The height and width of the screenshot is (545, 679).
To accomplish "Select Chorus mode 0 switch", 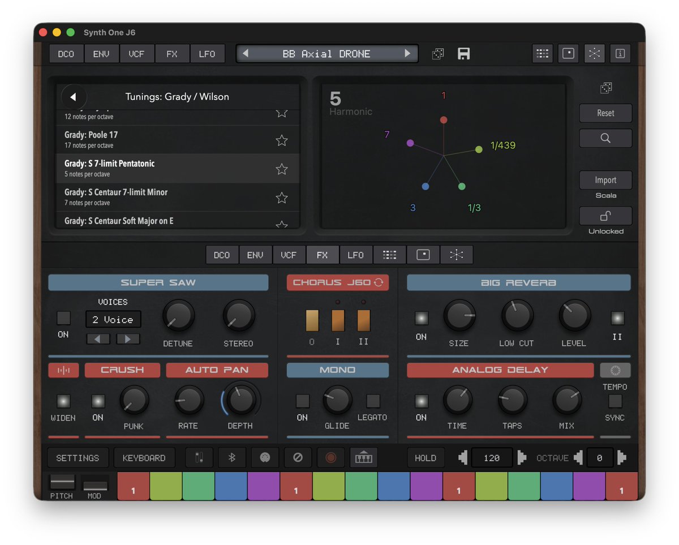I will 312,320.
